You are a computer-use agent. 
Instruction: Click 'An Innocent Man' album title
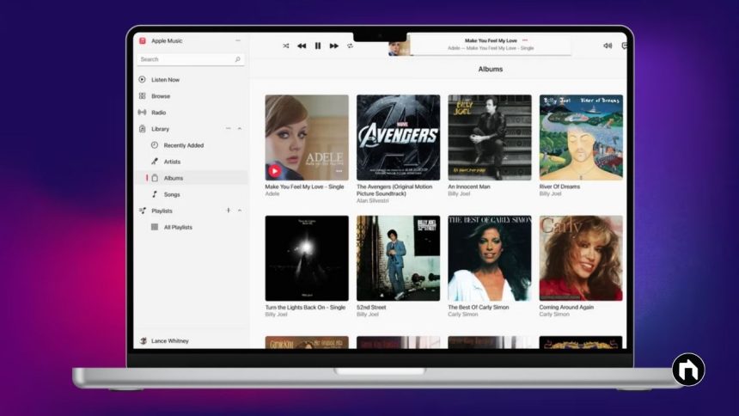pyautogui.click(x=469, y=187)
